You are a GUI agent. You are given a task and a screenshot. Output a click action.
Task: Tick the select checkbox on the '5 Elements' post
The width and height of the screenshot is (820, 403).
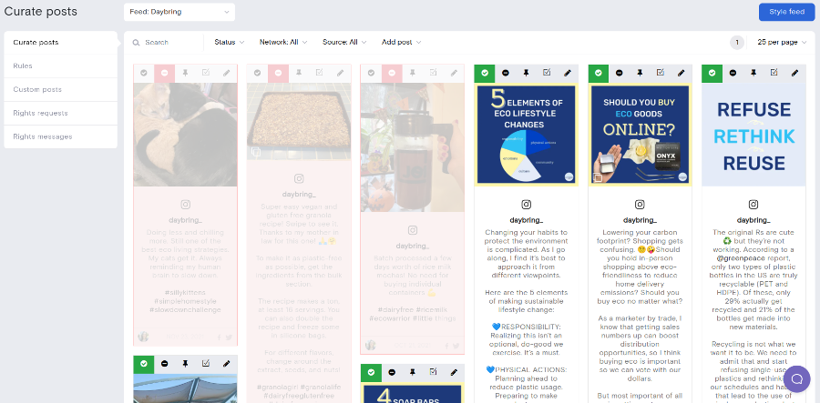(x=547, y=73)
